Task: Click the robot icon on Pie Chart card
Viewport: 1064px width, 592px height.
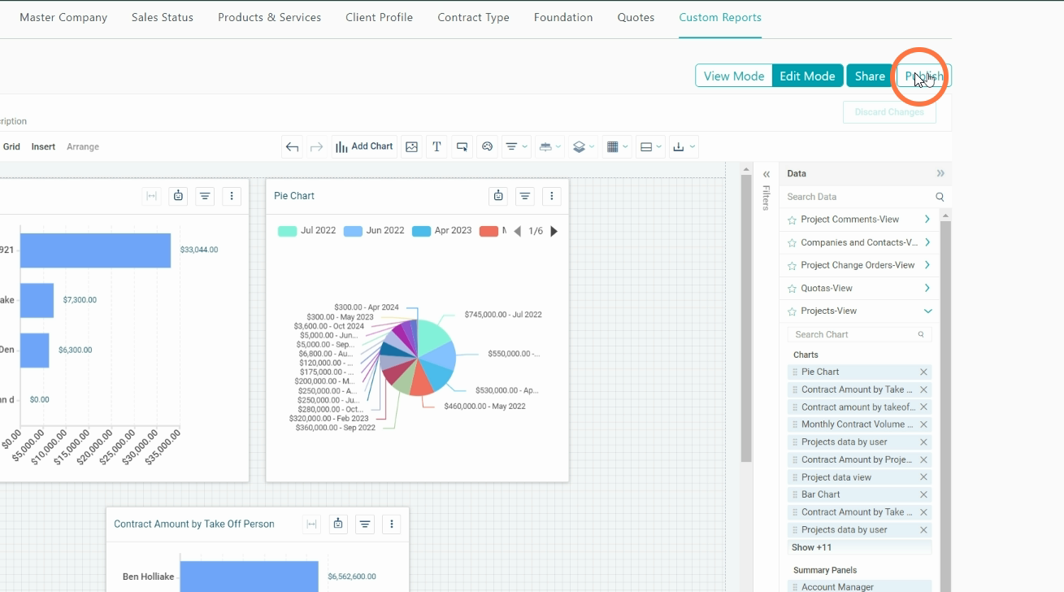Action: point(498,196)
